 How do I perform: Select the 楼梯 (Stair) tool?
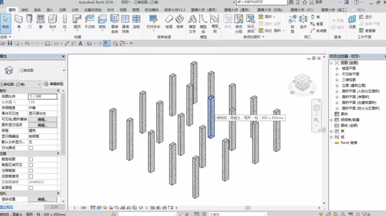pos(180,22)
